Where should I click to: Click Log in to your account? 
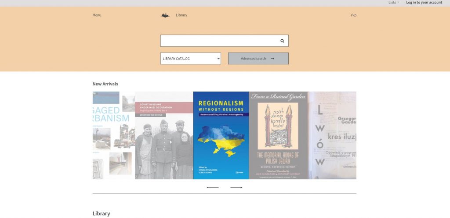[x=424, y=2]
